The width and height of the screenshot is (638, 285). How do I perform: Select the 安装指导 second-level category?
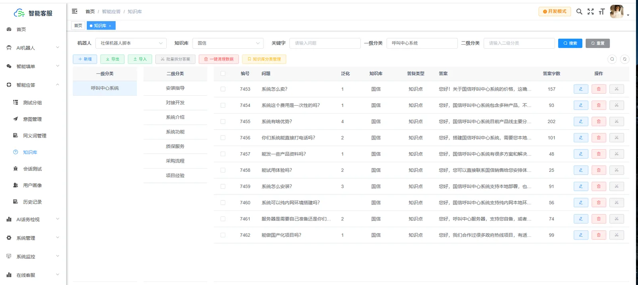175,88
